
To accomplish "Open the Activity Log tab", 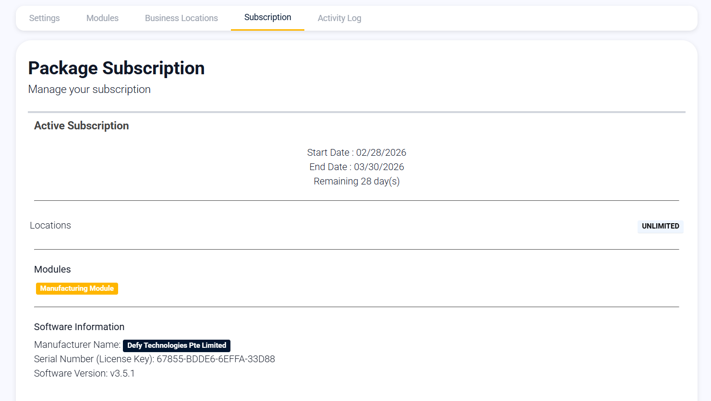I will 339,18.
